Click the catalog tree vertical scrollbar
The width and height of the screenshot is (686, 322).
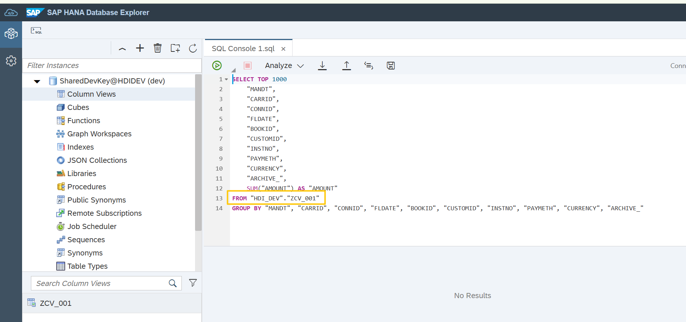click(x=198, y=153)
